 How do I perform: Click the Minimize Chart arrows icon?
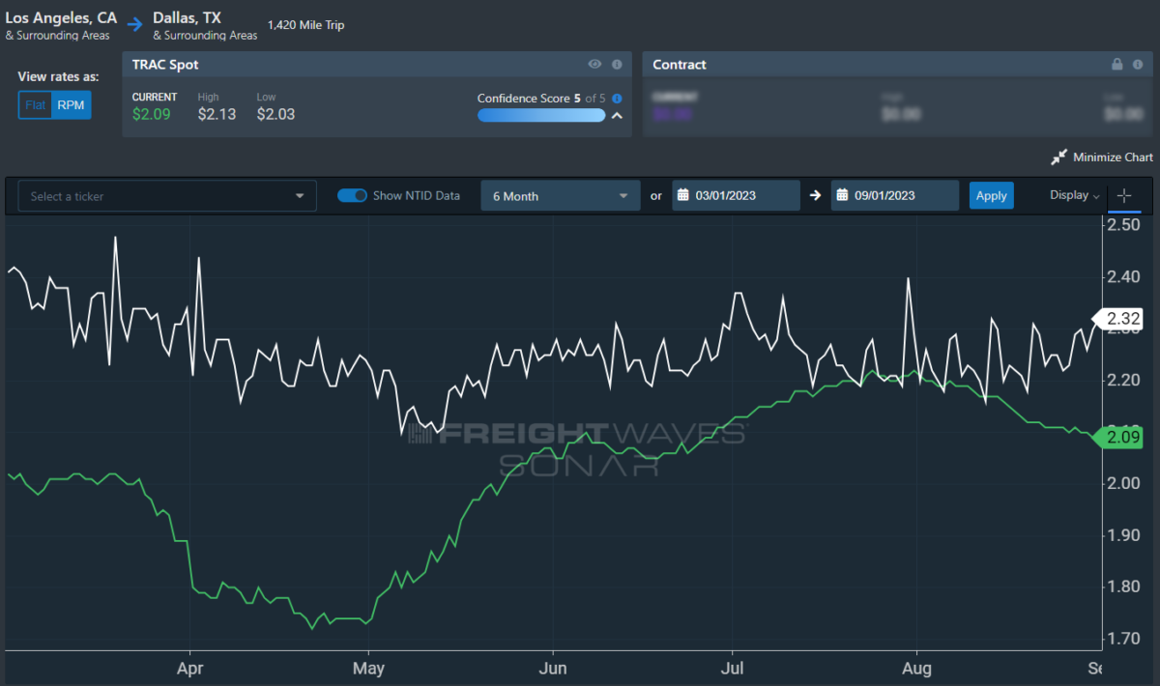pyautogui.click(x=1059, y=157)
